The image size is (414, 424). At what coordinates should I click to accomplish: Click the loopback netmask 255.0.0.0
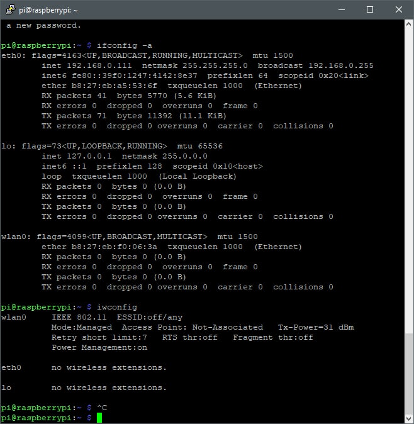[x=185, y=156]
